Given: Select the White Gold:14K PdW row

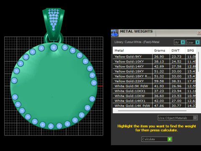Looking at the screenshot, I should 154,106.
